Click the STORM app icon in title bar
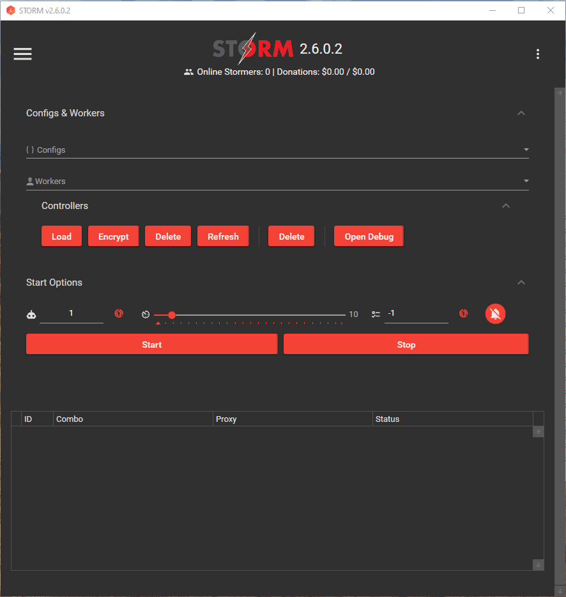The width and height of the screenshot is (566, 597). click(x=11, y=10)
